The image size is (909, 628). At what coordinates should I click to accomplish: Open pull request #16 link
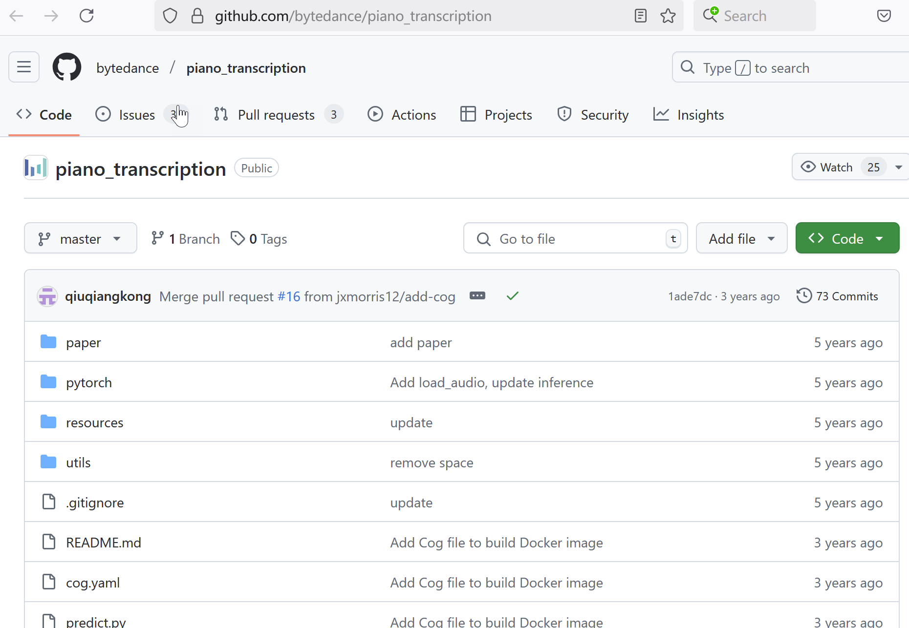(289, 296)
